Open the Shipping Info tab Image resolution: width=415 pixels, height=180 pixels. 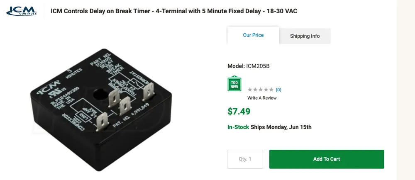click(305, 36)
